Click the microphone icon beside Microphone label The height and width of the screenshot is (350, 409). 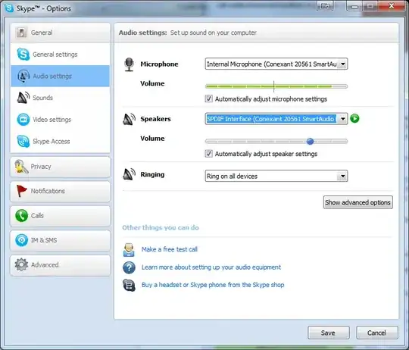click(x=129, y=64)
